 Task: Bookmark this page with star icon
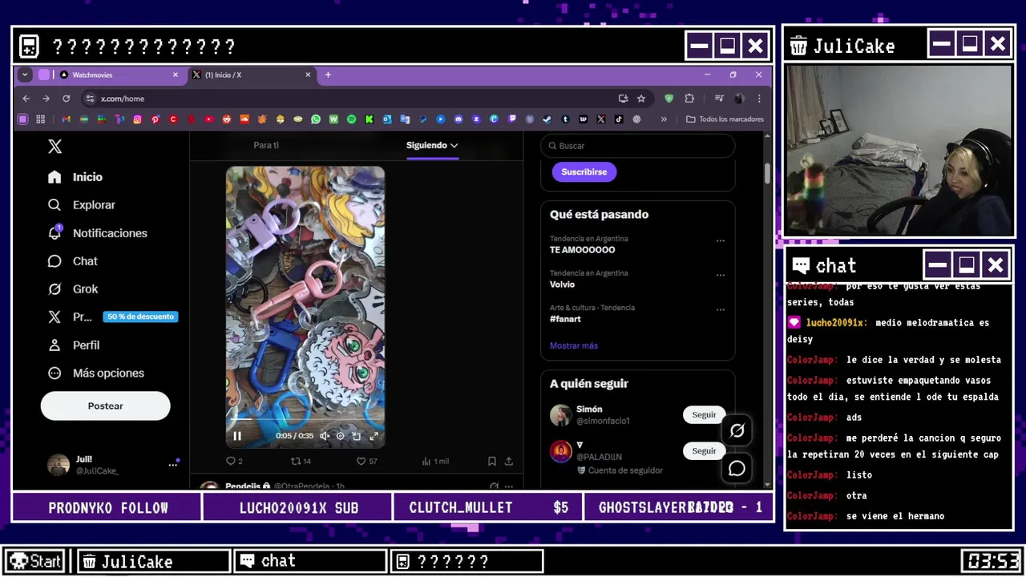coord(641,99)
